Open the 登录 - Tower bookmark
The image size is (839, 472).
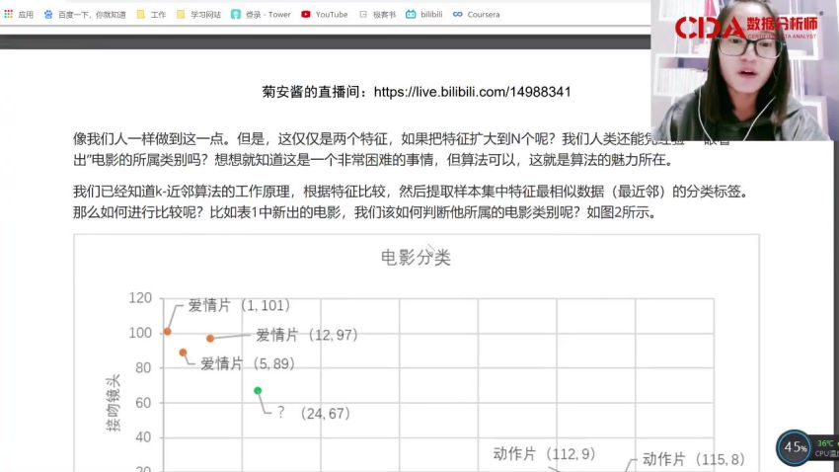pos(261,15)
